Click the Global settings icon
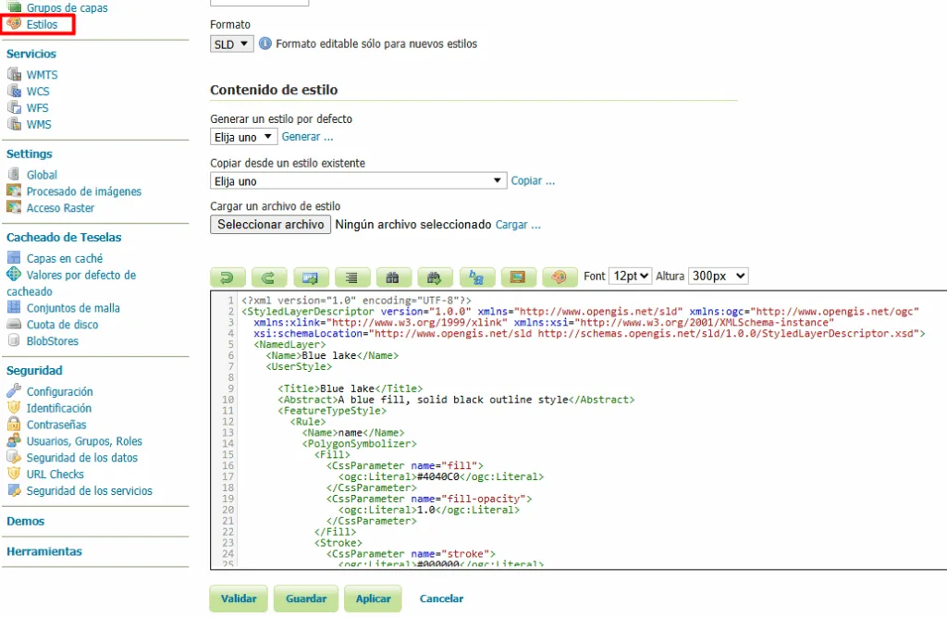This screenshot has width=947, height=617. click(14, 174)
